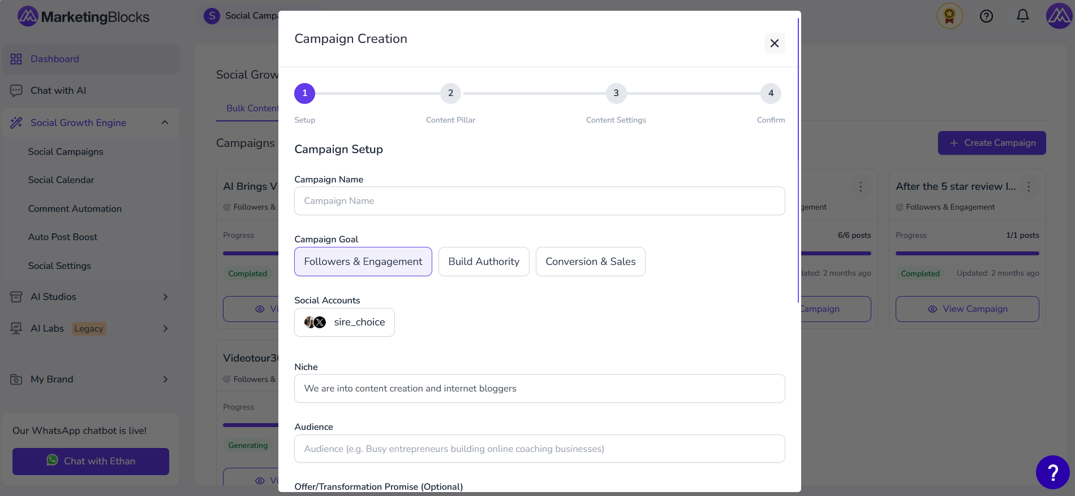
Task: Select Conversion & Sales campaign goal
Action: pyautogui.click(x=590, y=262)
